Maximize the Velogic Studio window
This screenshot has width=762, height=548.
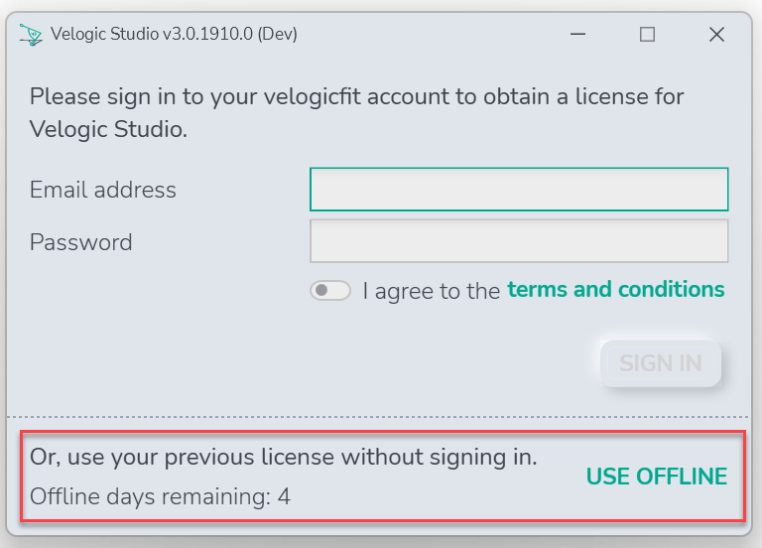click(x=647, y=35)
